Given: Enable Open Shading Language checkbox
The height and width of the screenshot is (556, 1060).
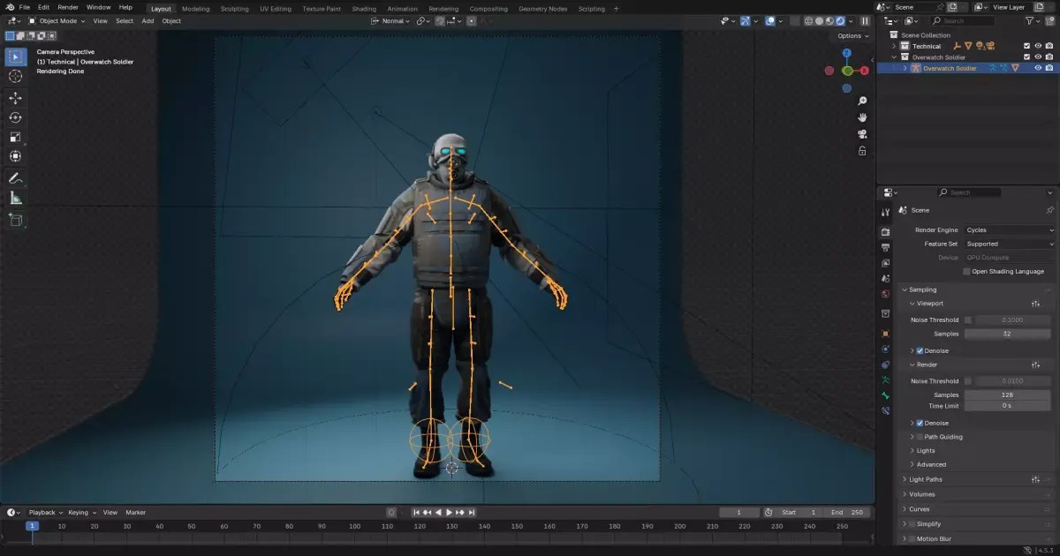Looking at the screenshot, I should (x=967, y=272).
